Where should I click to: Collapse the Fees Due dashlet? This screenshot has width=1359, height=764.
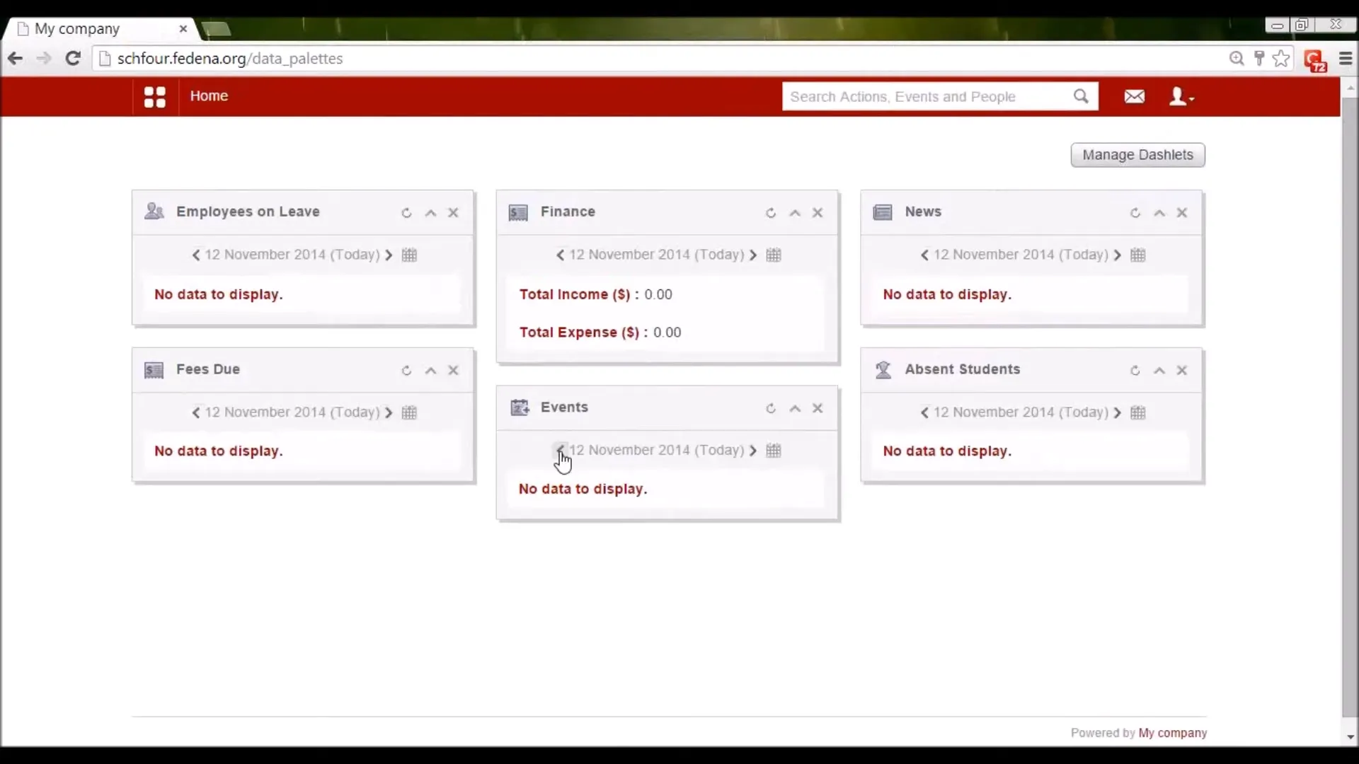point(430,370)
